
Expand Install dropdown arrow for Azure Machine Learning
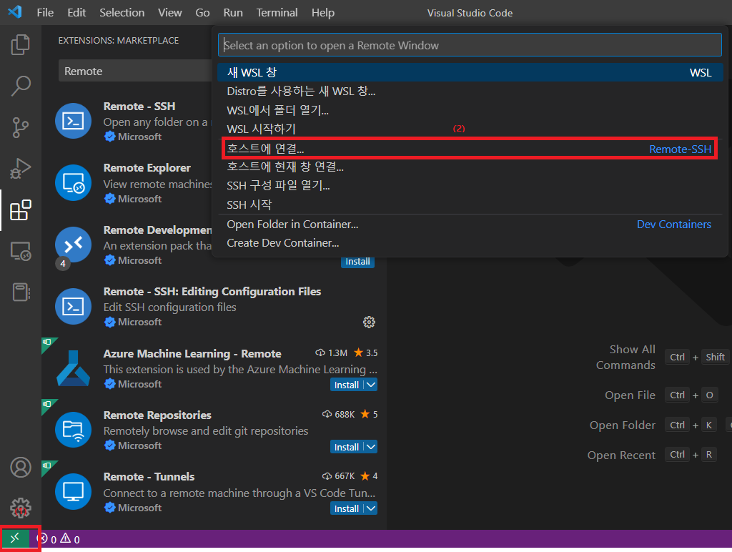[371, 385]
